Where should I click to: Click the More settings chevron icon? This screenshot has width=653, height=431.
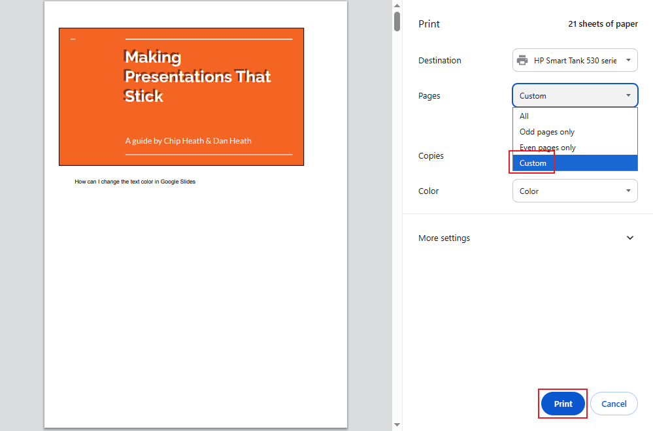(x=629, y=238)
